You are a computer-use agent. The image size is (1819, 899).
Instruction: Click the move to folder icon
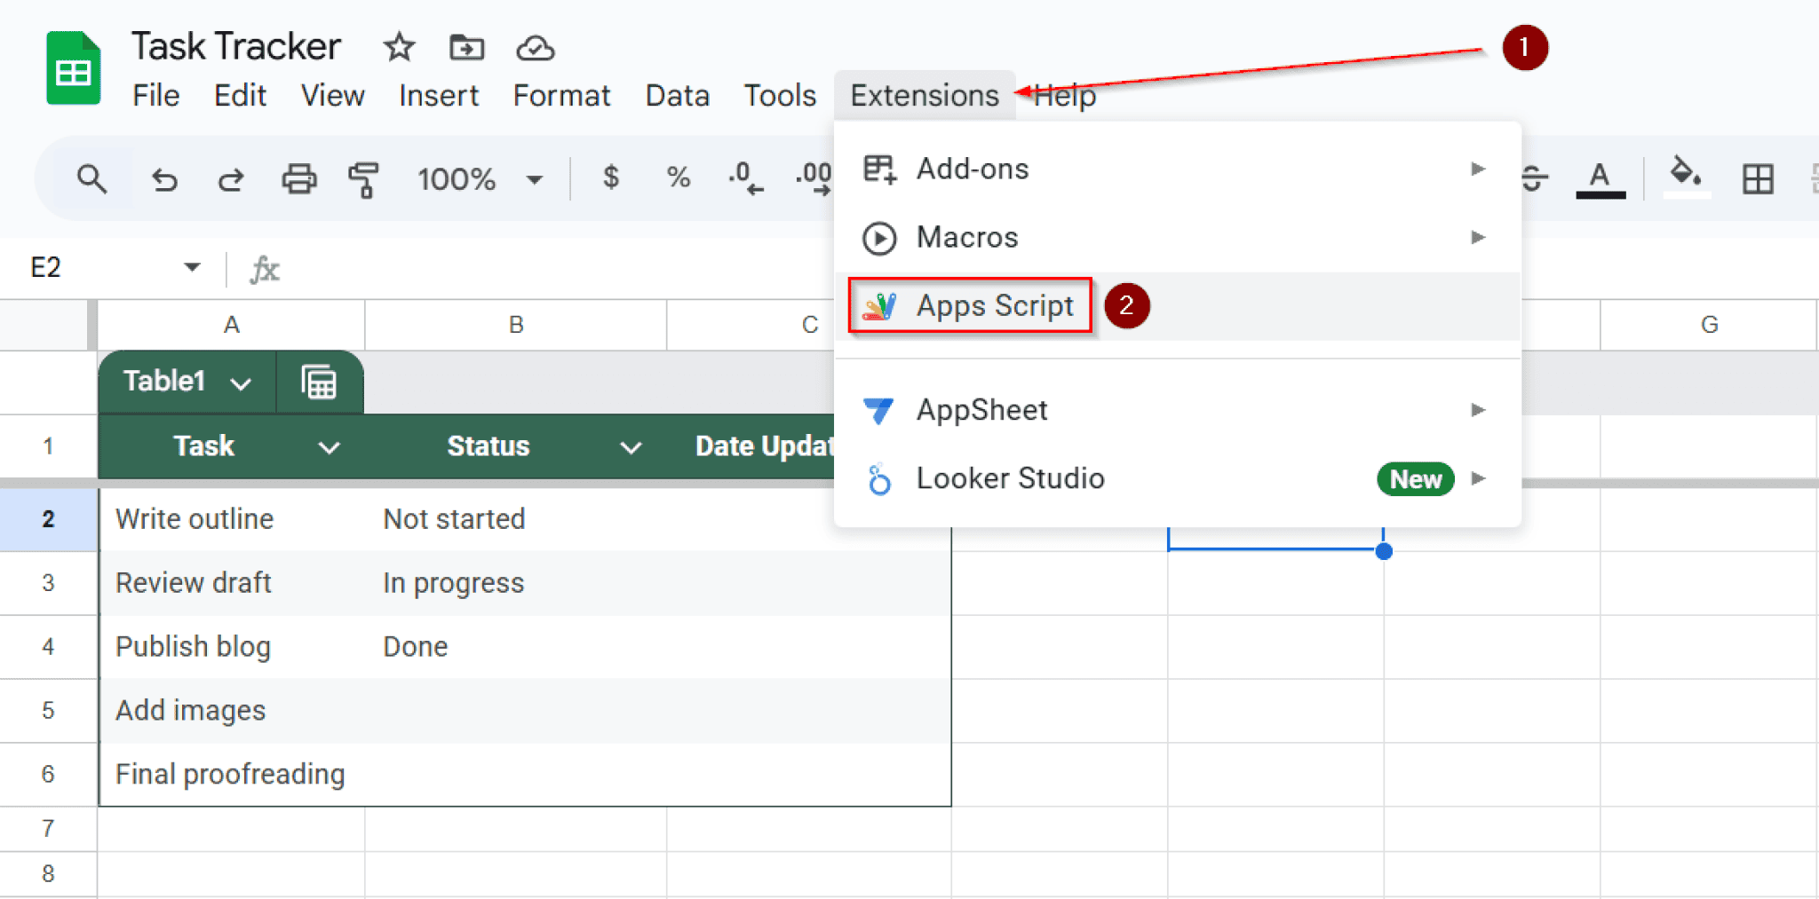[x=466, y=47]
